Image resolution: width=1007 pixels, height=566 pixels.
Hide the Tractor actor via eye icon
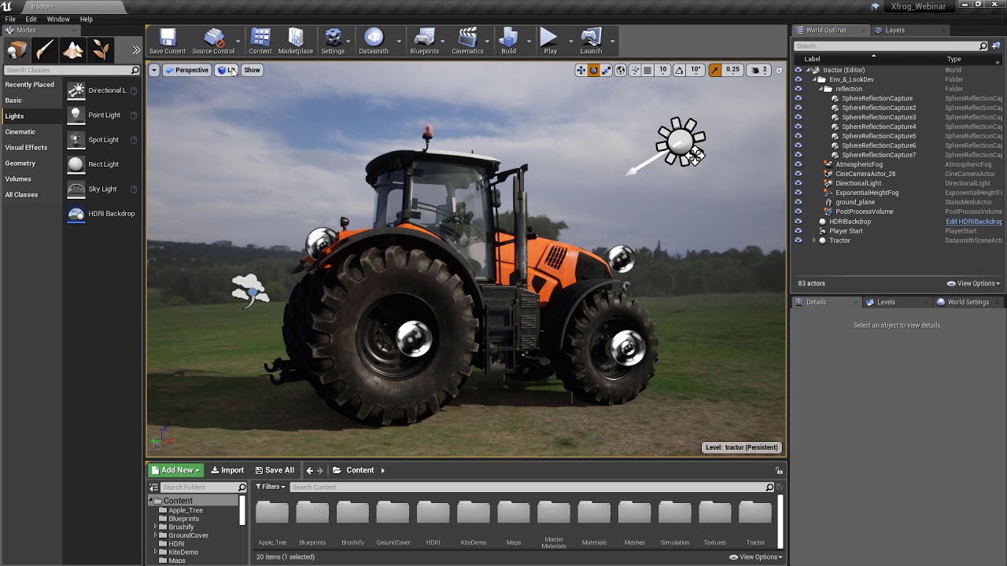point(798,241)
